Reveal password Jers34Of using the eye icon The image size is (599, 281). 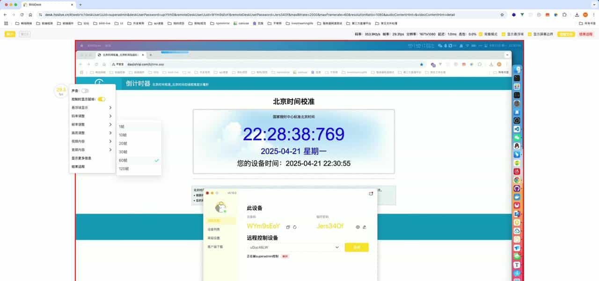357,227
